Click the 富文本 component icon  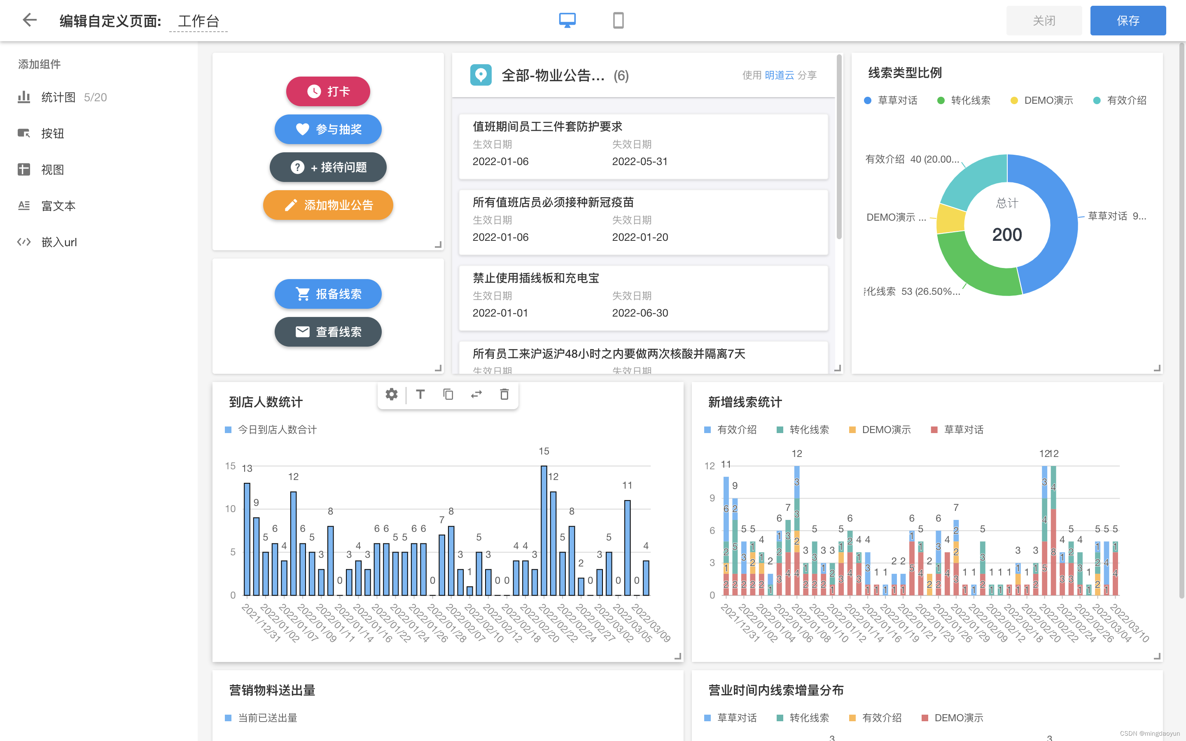click(x=23, y=206)
